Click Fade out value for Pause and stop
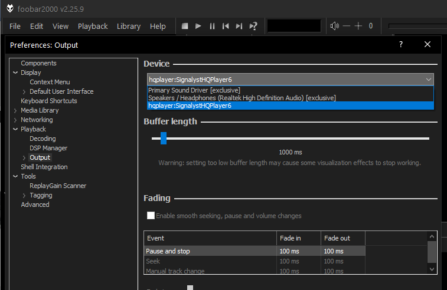 pos(334,251)
